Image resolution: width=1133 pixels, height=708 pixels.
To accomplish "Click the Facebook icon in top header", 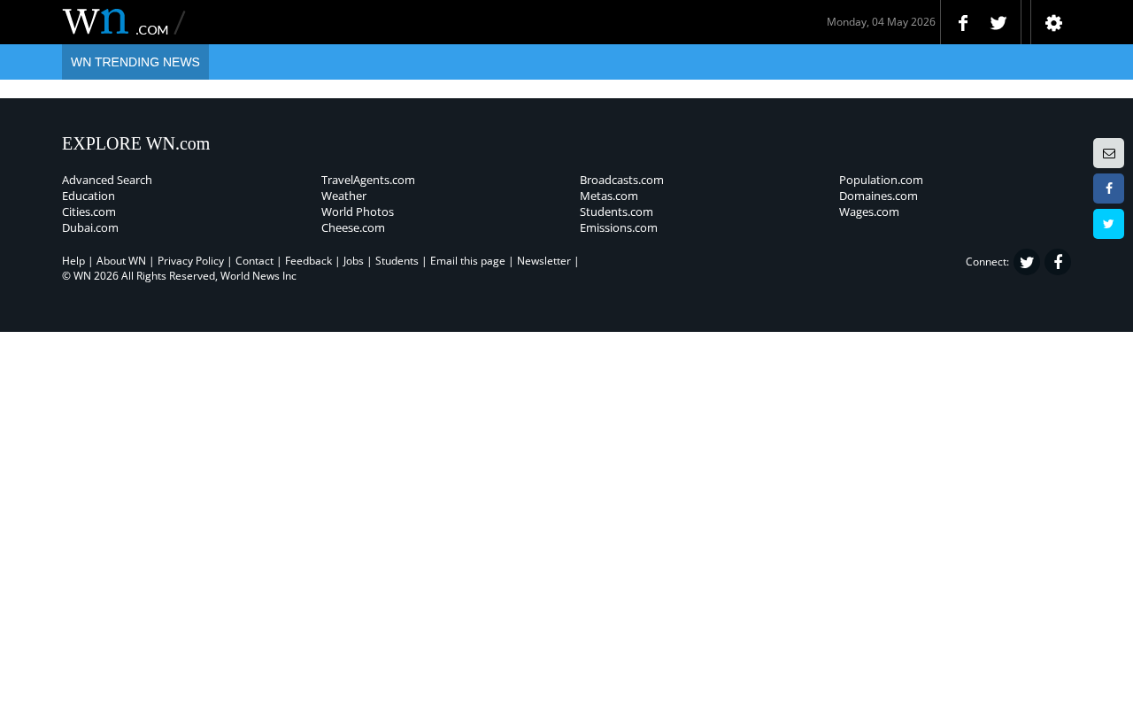I will point(963,23).
